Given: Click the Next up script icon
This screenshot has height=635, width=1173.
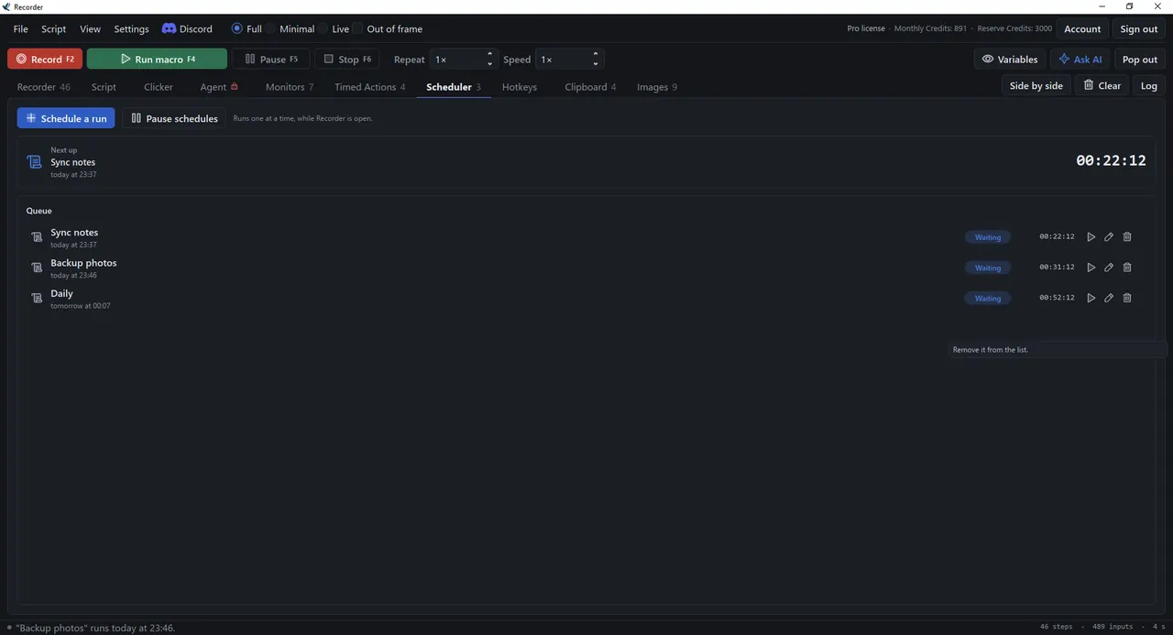Looking at the screenshot, I should pyautogui.click(x=35, y=162).
